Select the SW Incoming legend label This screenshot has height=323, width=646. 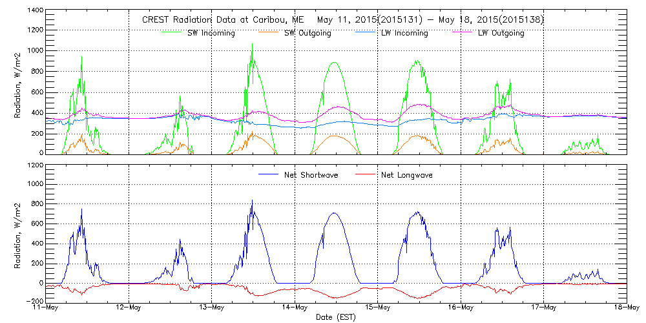pos(210,33)
